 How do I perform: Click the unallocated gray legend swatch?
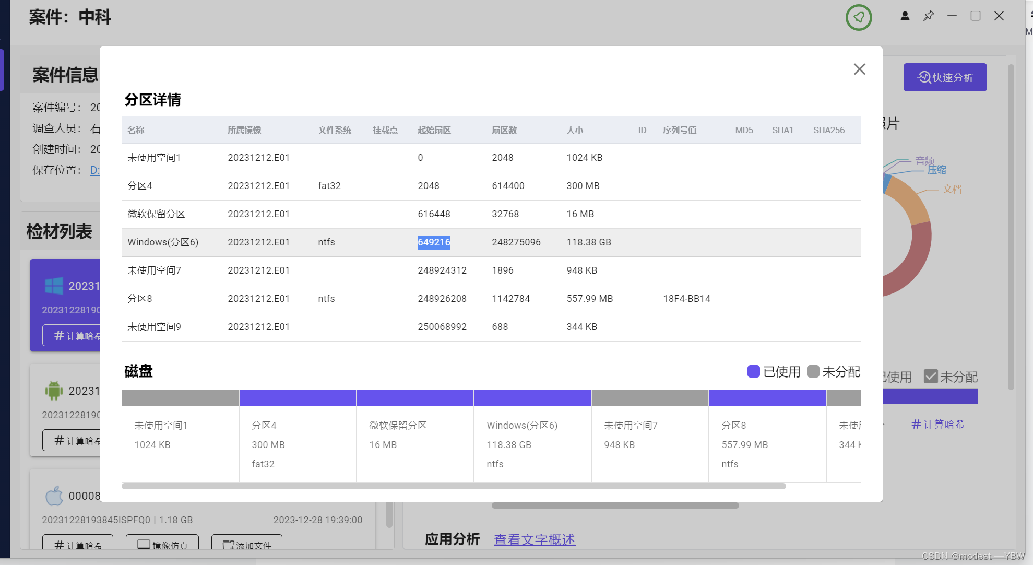click(x=813, y=371)
